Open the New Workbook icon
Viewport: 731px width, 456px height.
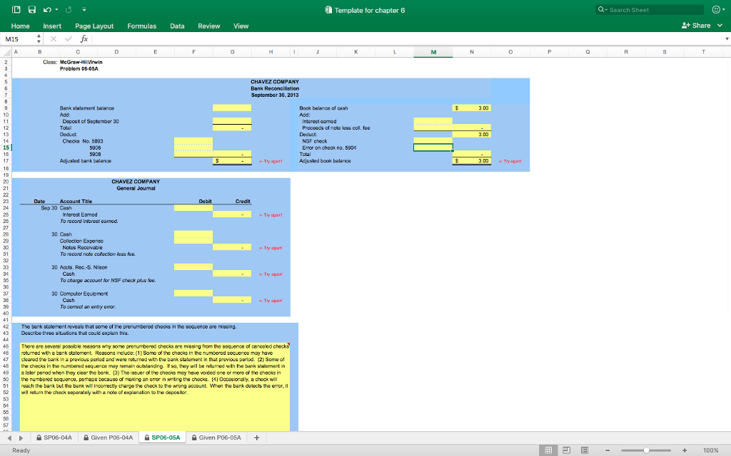16,9
